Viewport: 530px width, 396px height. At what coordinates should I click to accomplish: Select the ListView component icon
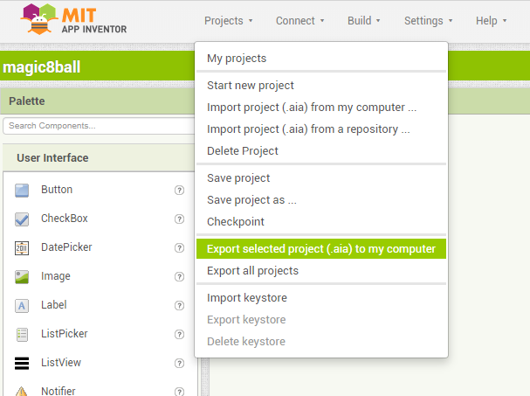coord(23,363)
